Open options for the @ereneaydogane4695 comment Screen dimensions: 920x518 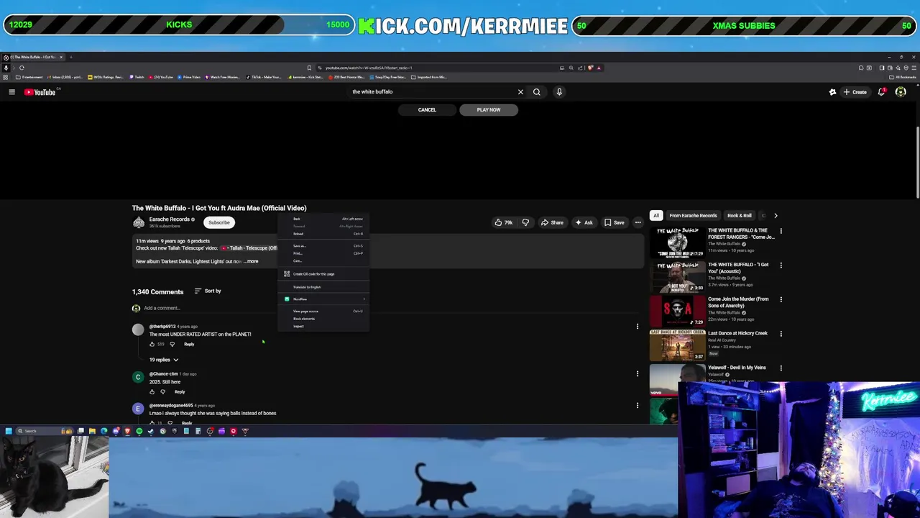coord(637,405)
